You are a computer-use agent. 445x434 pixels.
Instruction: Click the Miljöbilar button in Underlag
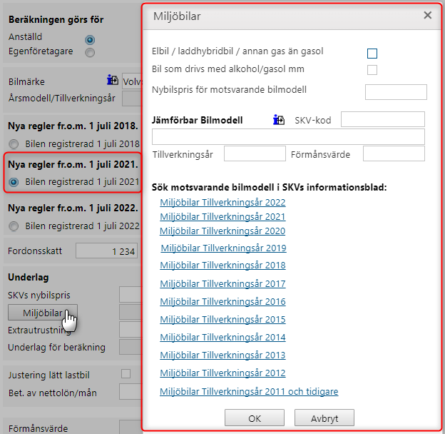43,313
